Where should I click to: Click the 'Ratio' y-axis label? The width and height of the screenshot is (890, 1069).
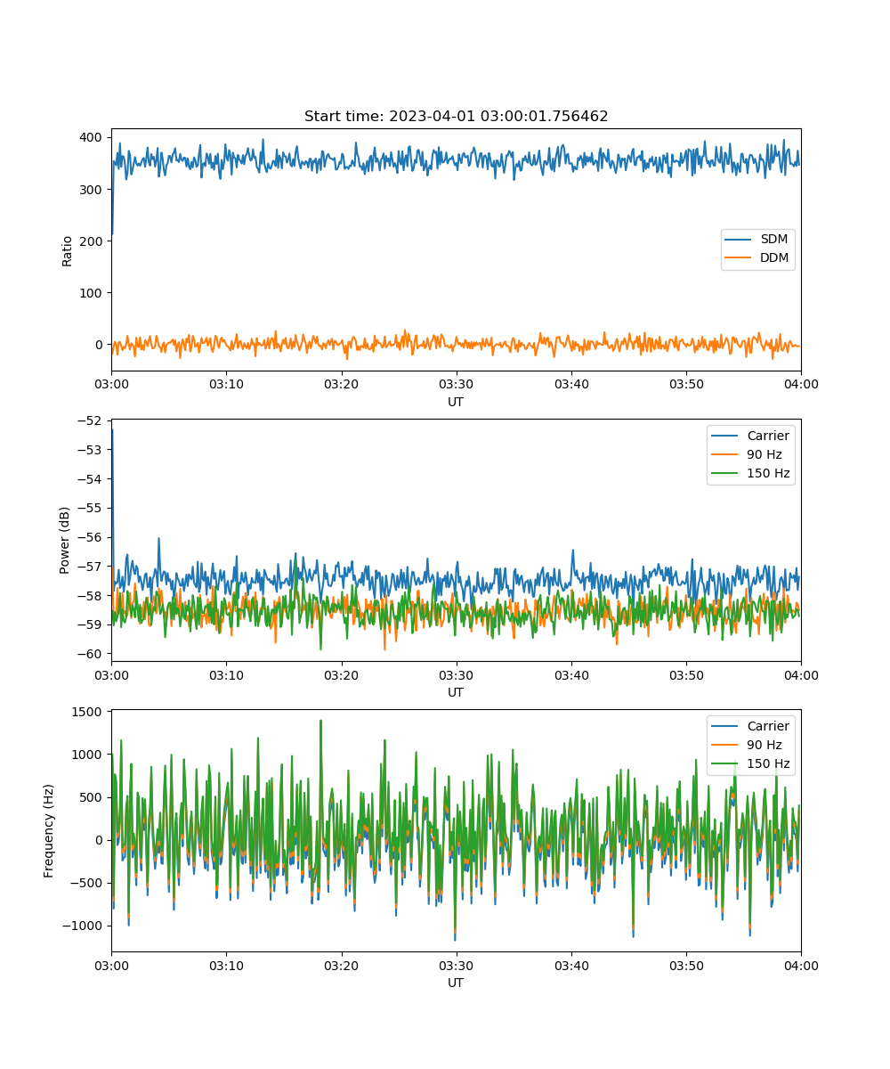click(x=67, y=250)
